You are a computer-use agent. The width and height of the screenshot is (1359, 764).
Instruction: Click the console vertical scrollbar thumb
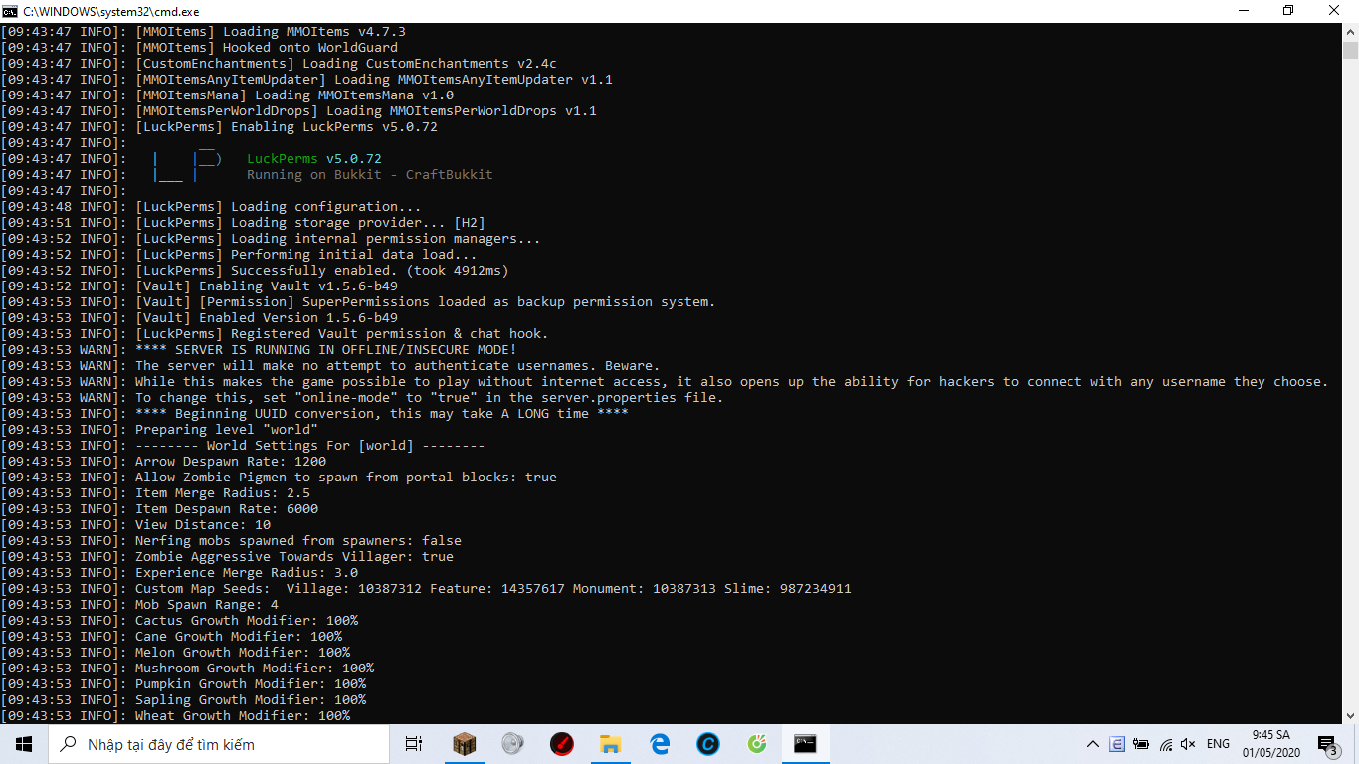click(x=1350, y=51)
